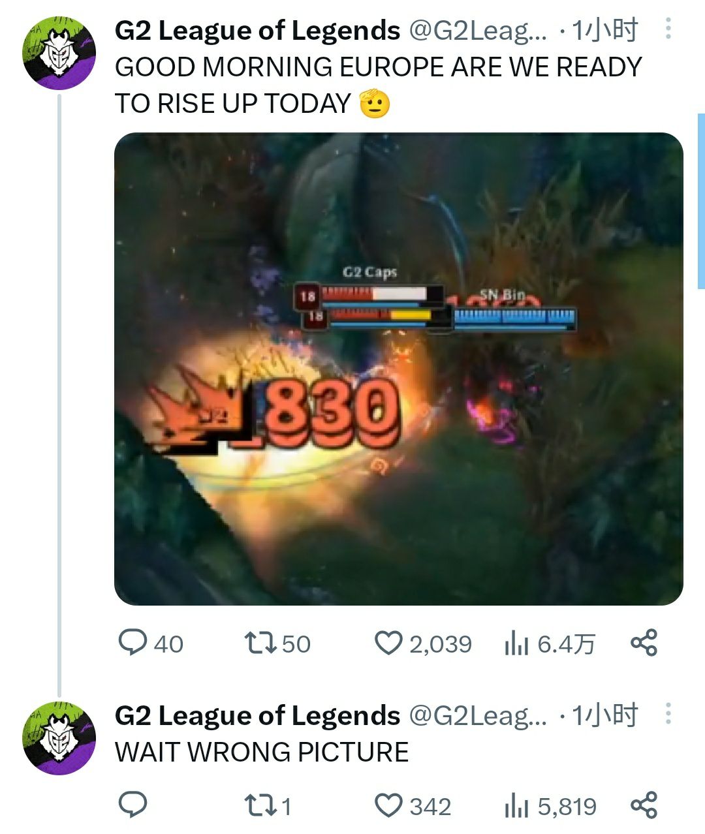The width and height of the screenshot is (705, 834).
Task: Open more options menu on first tweet
Action: [x=668, y=29]
